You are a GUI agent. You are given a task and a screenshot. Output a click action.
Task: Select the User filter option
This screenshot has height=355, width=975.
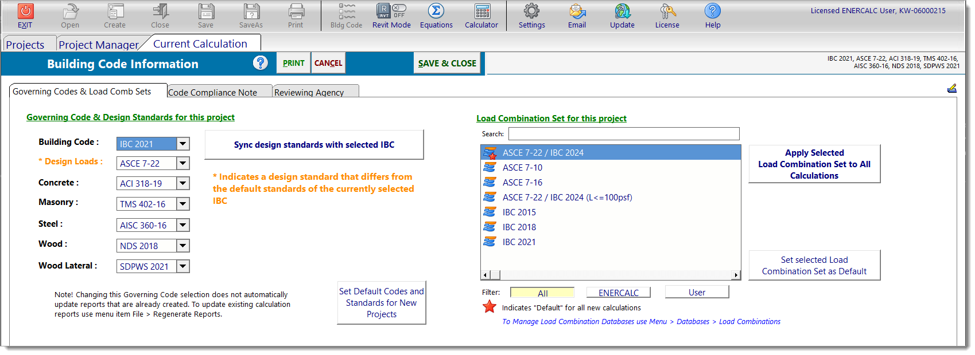697,292
